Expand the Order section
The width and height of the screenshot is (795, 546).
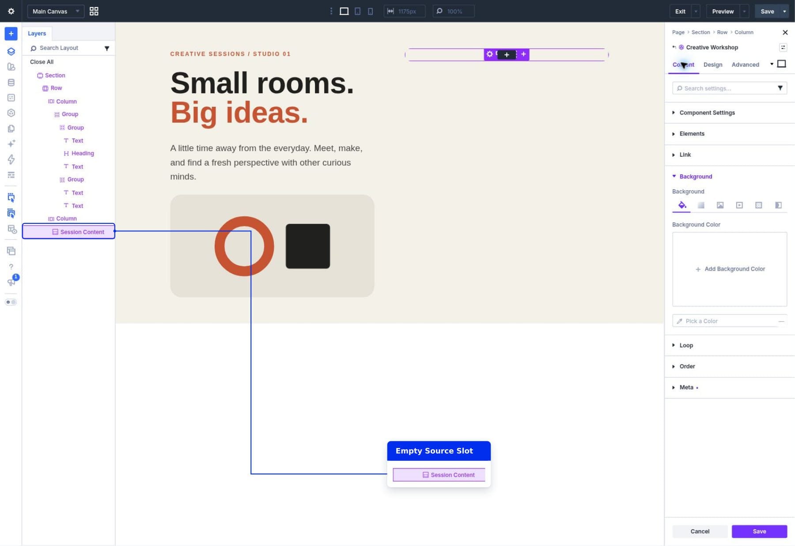pos(729,366)
